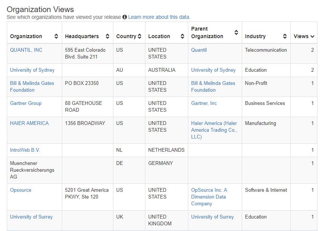Click the Parent Organization header text
This screenshot has width=325, height=231.
(x=207, y=32)
